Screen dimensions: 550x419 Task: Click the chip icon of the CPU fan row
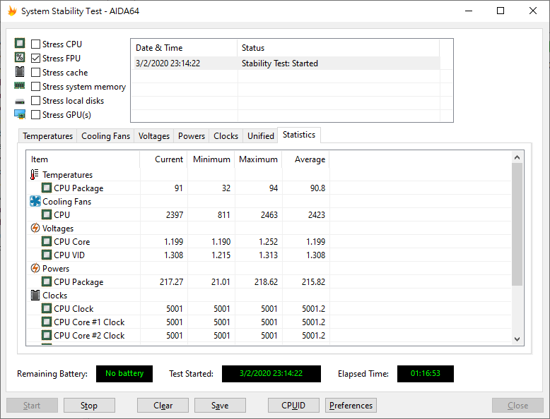point(46,214)
